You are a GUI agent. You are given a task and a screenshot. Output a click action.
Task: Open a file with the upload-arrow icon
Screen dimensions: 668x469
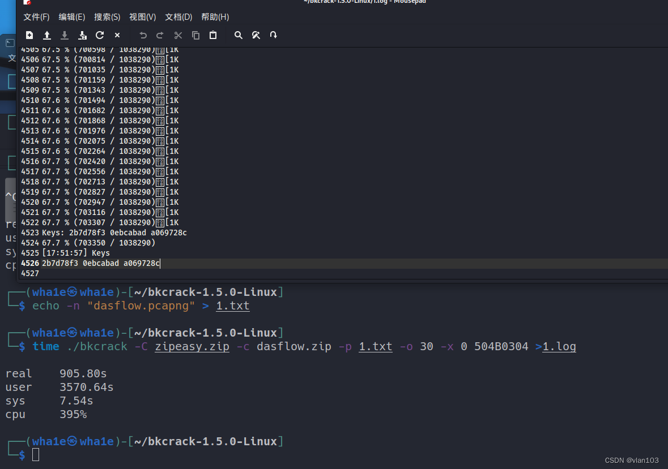[x=47, y=35]
